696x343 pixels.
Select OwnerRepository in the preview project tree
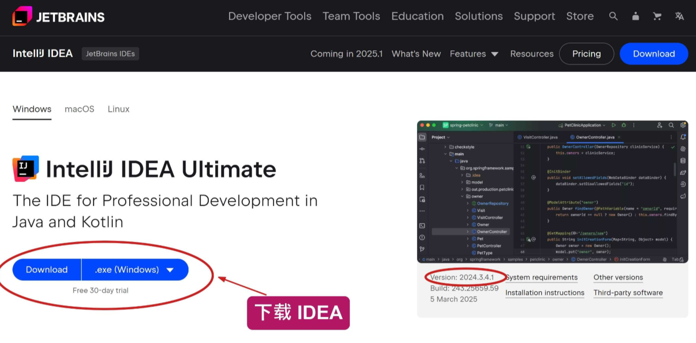tap(490, 203)
